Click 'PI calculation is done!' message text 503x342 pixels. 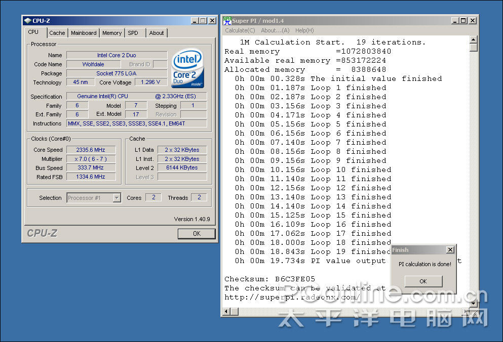click(424, 264)
